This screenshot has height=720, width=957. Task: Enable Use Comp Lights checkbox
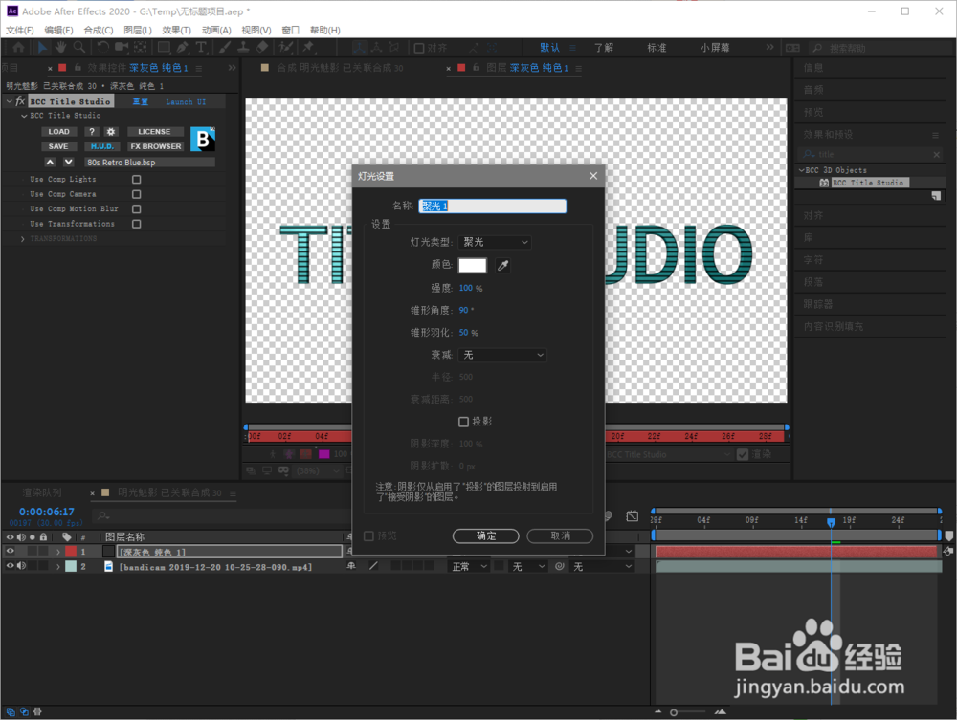click(x=137, y=179)
